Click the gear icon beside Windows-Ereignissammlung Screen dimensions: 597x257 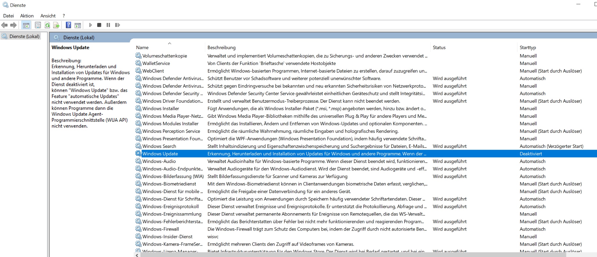pyautogui.click(x=138, y=214)
